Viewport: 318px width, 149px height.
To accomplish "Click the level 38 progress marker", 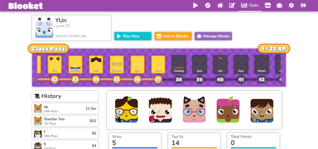I will tap(179, 80).
